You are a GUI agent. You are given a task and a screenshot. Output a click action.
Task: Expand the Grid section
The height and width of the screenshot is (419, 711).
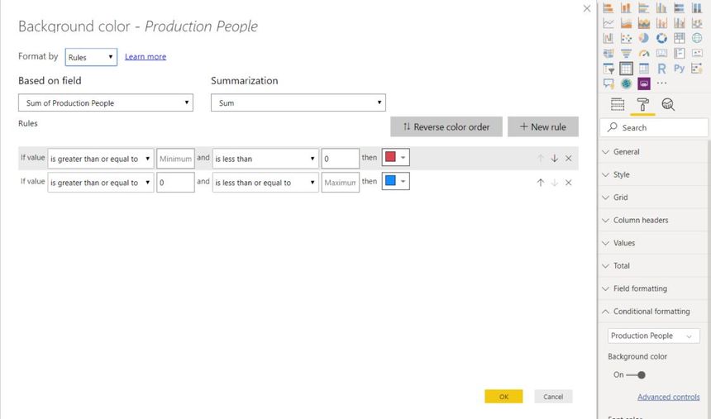click(x=653, y=198)
